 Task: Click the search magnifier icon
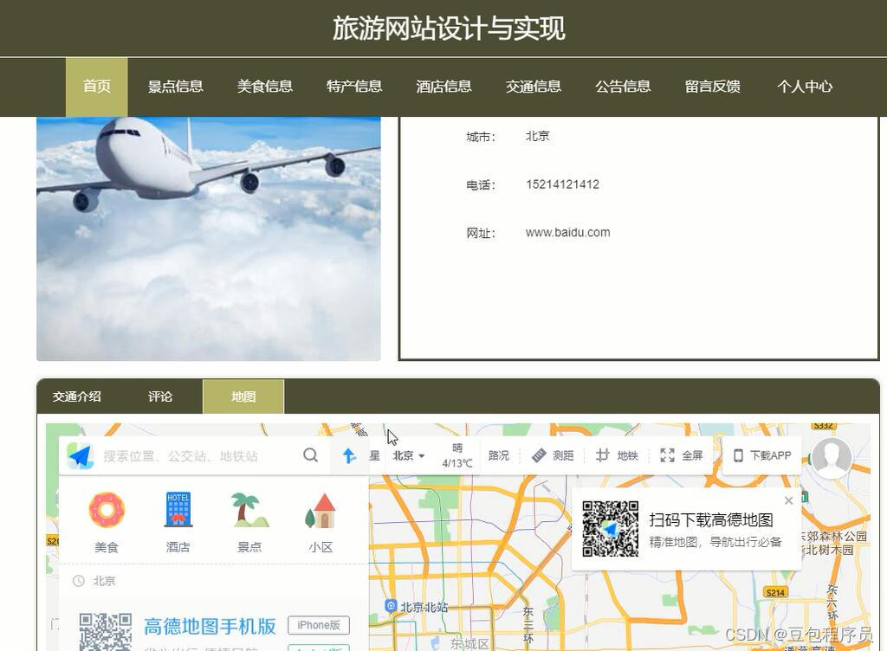[x=310, y=454]
